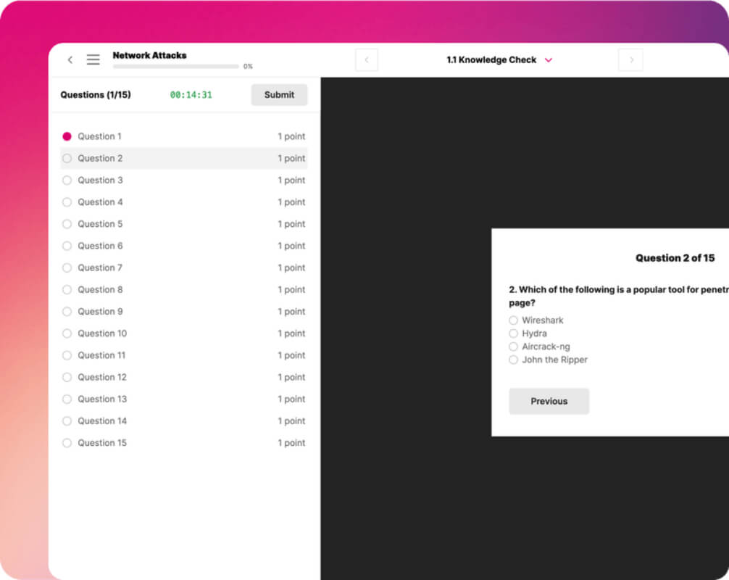Screen dimensions: 729x580
Task: Click the back arrow beside Network Attacks
Action: coord(70,59)
